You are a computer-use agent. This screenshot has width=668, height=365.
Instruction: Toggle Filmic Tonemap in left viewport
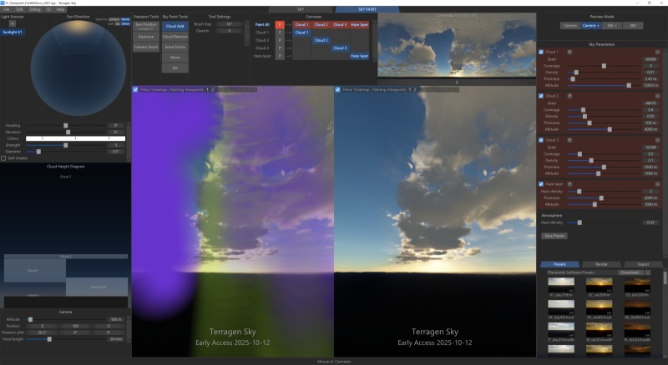[x=136, y=88]
